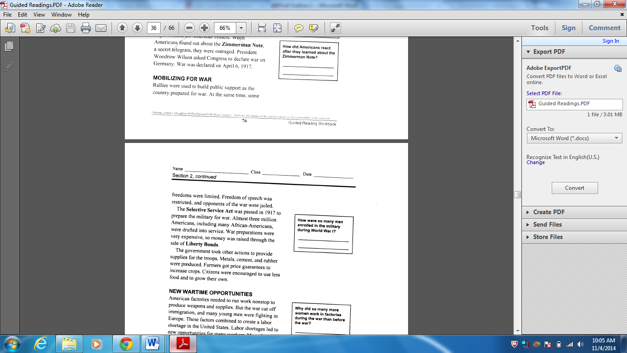Click the volume speaker tray icon

[x=581, y=344]
